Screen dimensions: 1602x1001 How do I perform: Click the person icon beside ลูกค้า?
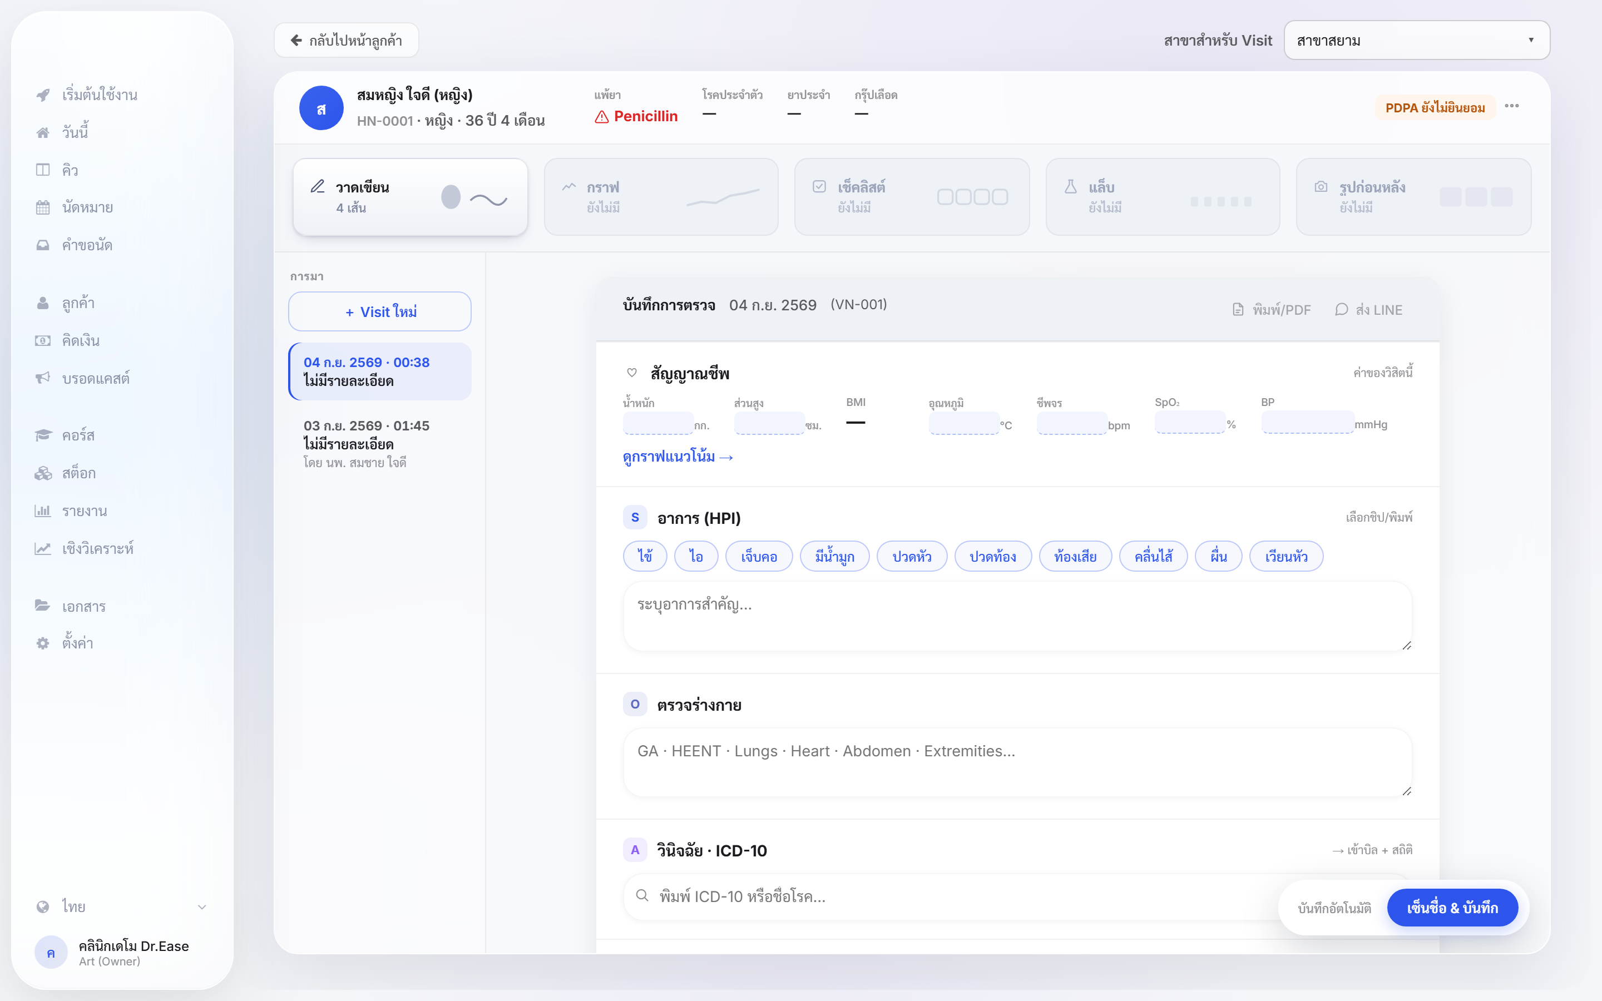click(x=43, y=303)
